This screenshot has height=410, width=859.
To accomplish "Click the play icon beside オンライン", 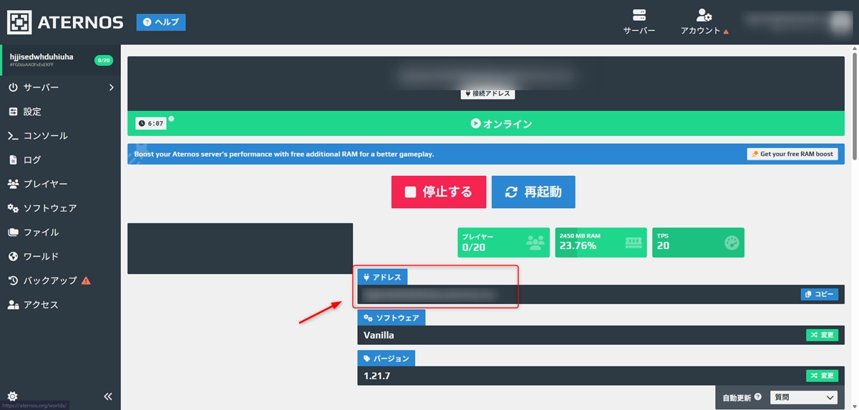I will point(475,124).
